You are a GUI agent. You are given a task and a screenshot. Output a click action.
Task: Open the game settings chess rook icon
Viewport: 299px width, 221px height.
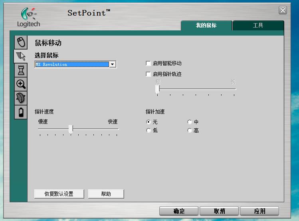point(21,70)
